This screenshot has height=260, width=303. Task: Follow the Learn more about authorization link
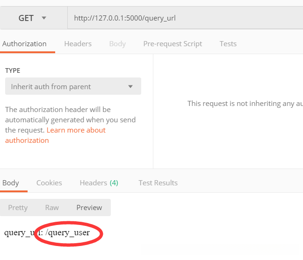click(76, 130)
